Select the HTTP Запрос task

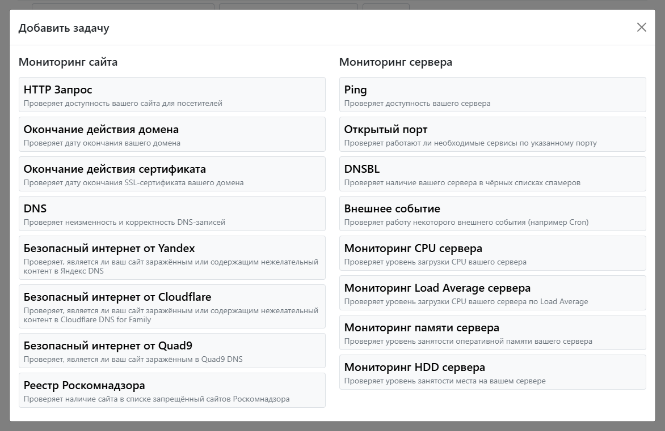[172, 95]
